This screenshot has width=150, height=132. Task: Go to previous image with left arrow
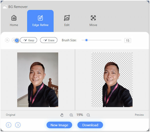(x=9, y=125)
